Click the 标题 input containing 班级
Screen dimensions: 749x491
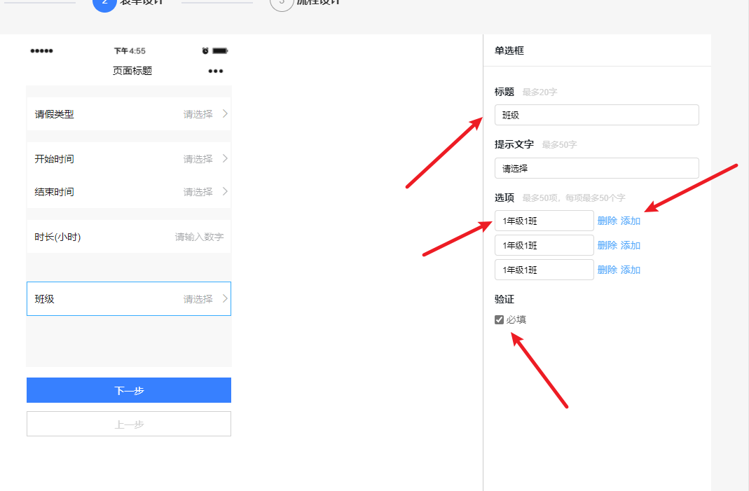click(x=596, y=114)
